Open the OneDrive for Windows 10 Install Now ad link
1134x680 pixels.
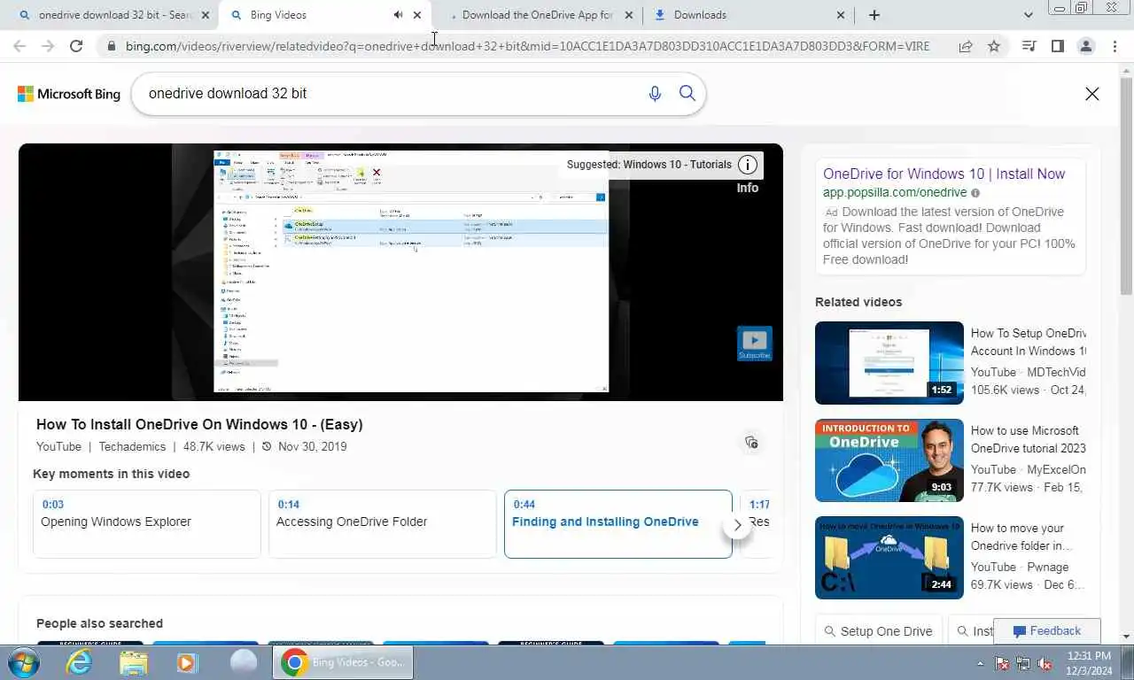[944, 174]
